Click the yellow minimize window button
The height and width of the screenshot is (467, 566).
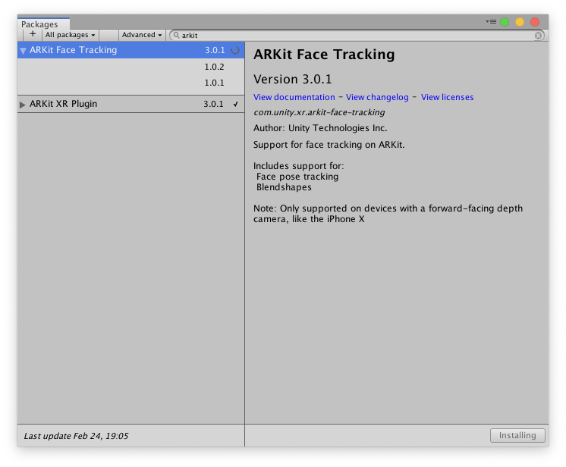520,22
